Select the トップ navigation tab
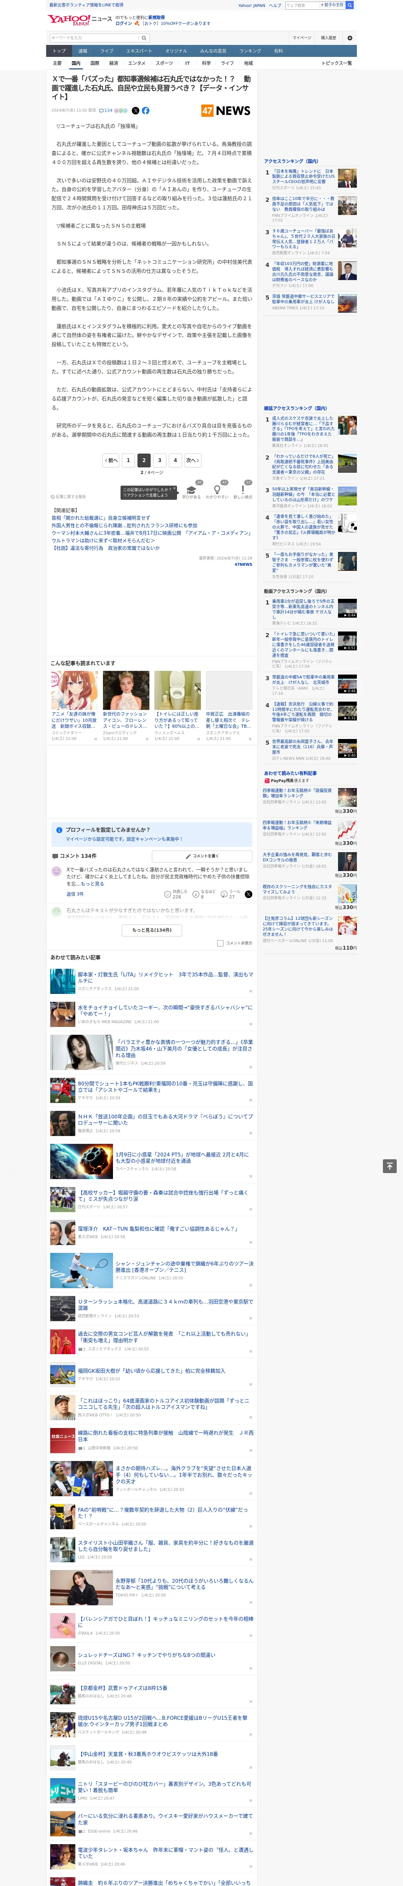 coord(59,51)
